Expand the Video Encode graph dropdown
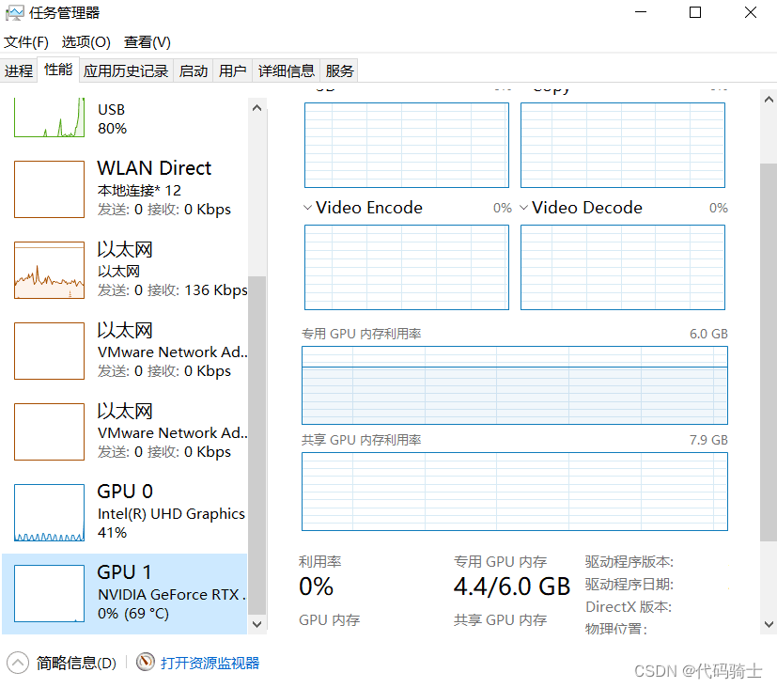 click(307, 207)
